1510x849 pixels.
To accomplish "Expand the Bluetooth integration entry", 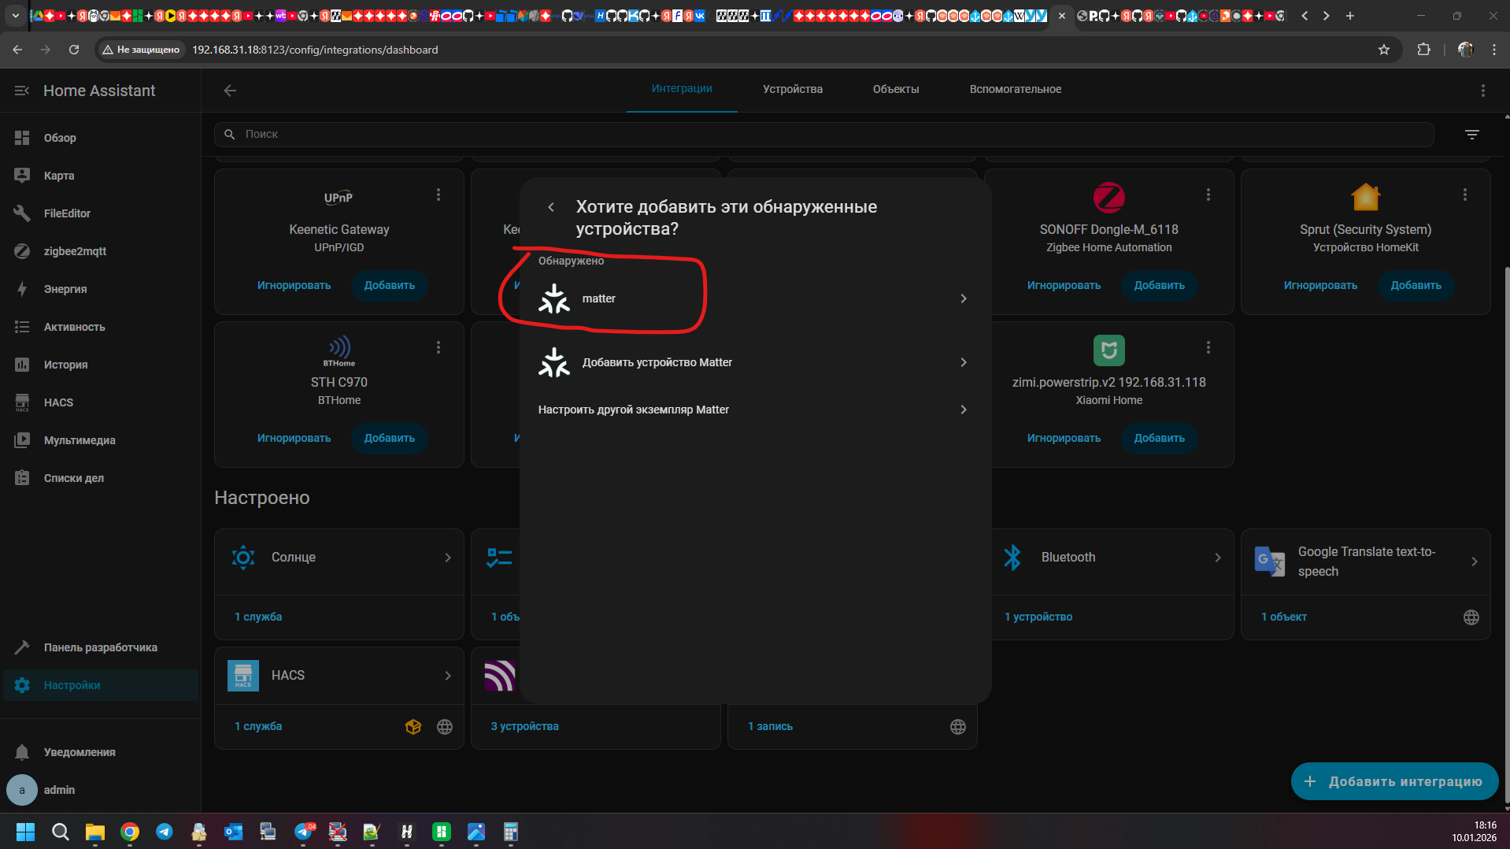I will 1111,558.
